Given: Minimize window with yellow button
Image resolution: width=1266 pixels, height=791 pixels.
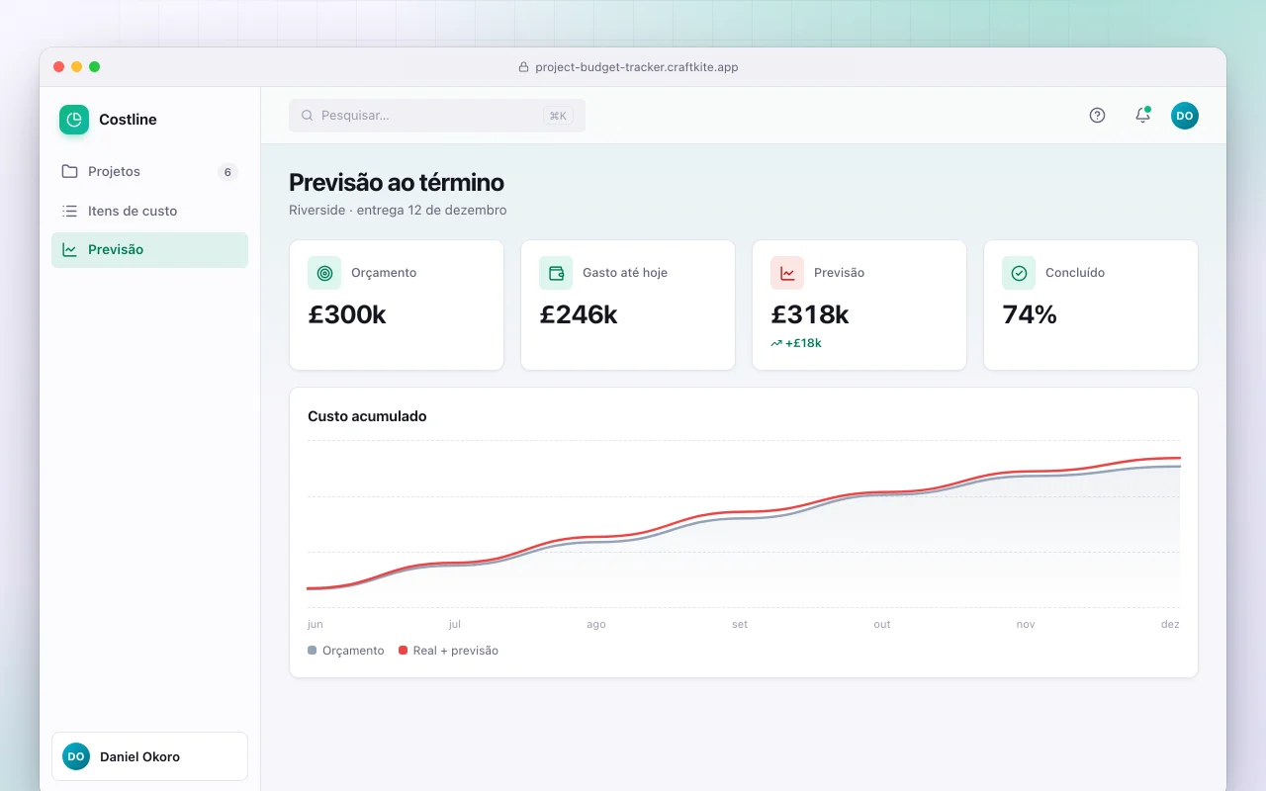Looking at the screenshot, I should (77, 66).
